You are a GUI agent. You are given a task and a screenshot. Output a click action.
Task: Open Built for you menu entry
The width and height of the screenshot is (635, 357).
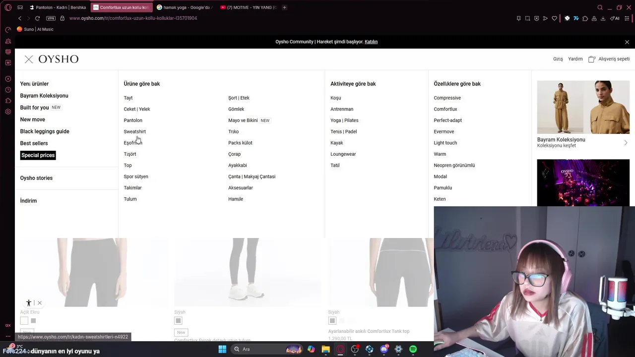(x=34, y=108)
